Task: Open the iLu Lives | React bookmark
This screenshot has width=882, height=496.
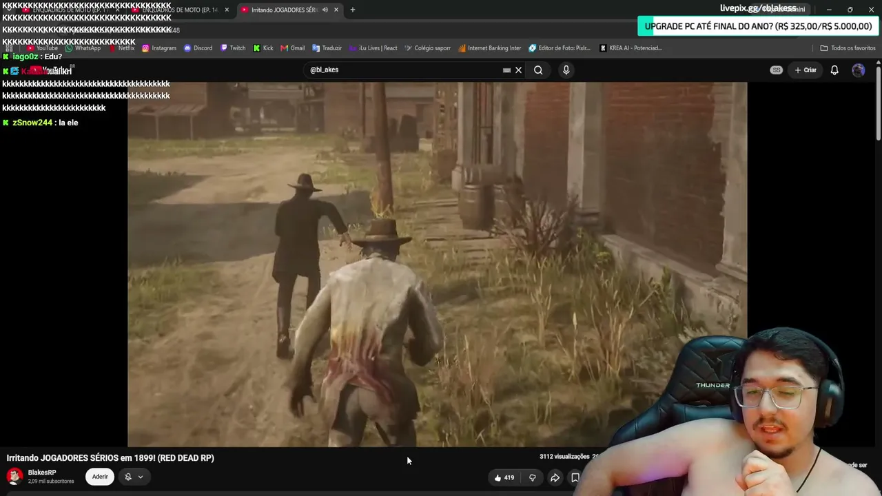Action: (x=373, y=48)
